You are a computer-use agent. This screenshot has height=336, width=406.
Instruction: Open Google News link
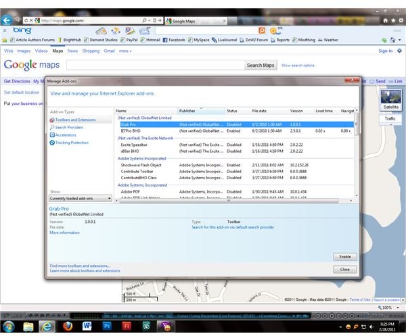tap(72, 51)
